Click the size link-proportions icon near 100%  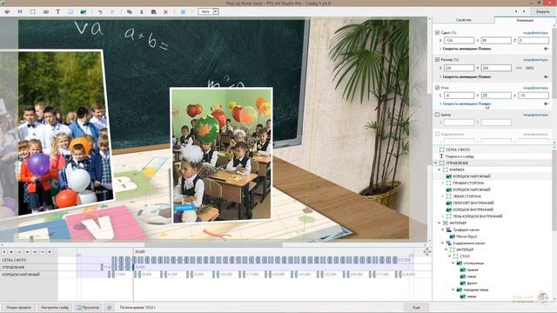[x=519, y=68]
